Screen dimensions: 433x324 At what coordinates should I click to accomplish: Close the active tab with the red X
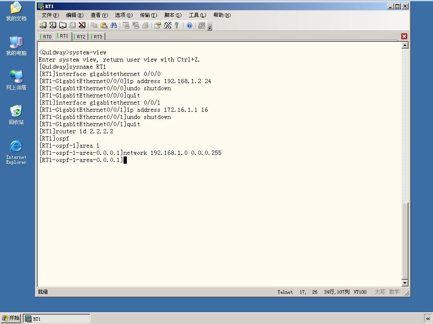404,36
